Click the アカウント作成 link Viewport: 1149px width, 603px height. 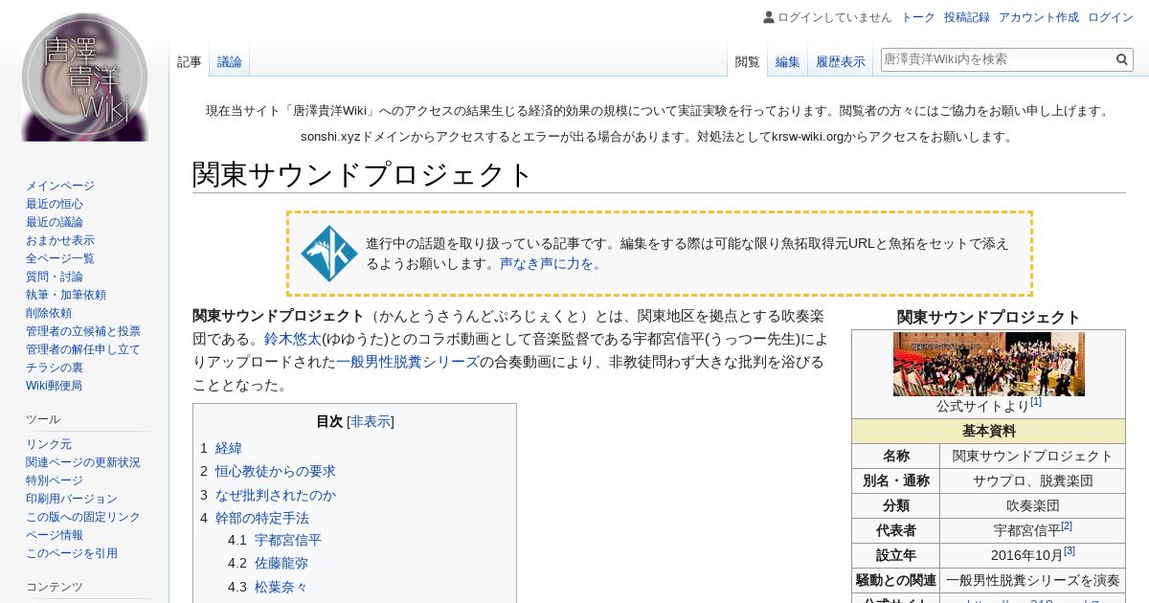[x=1039, y=17]
